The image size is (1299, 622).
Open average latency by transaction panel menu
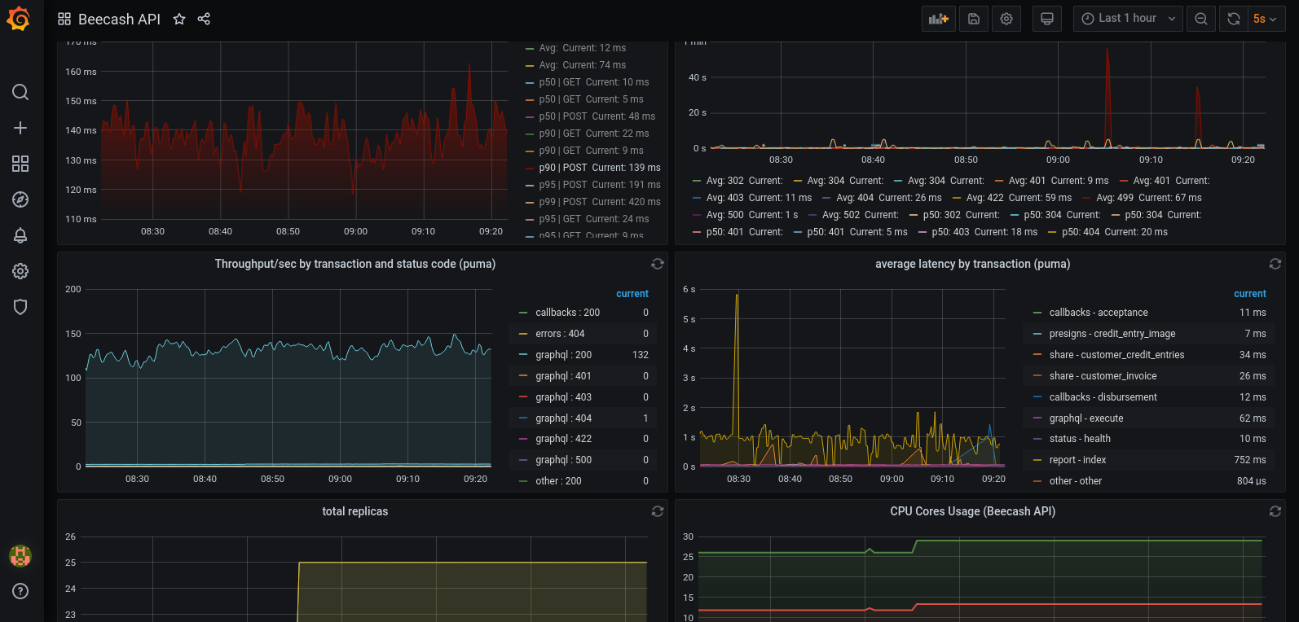click(972, 264)
